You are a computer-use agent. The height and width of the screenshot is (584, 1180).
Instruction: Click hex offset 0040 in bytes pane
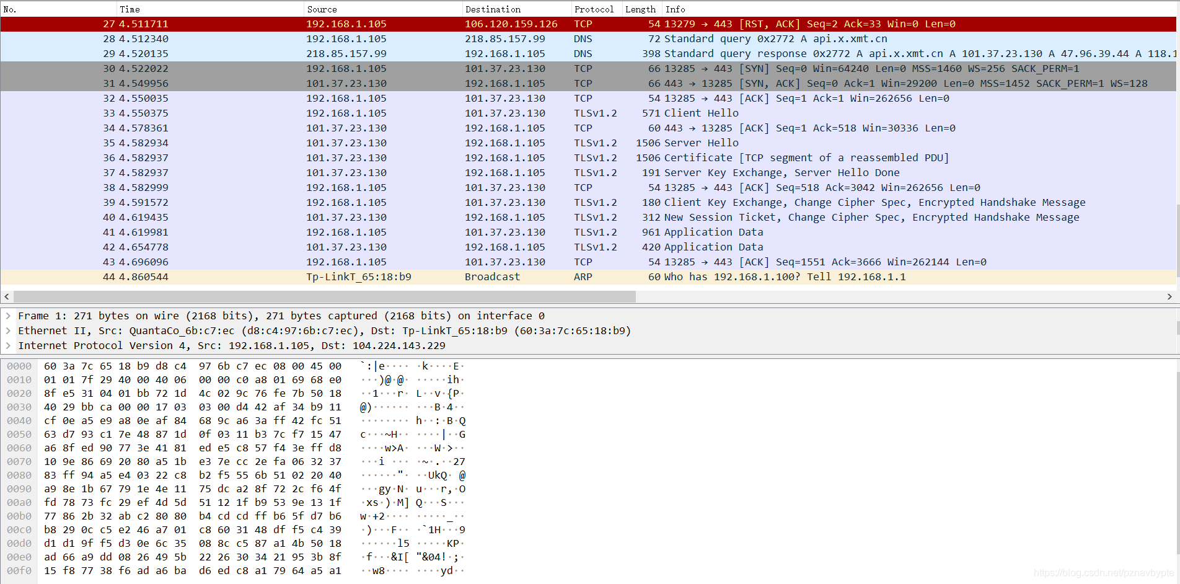click(19, 421)
